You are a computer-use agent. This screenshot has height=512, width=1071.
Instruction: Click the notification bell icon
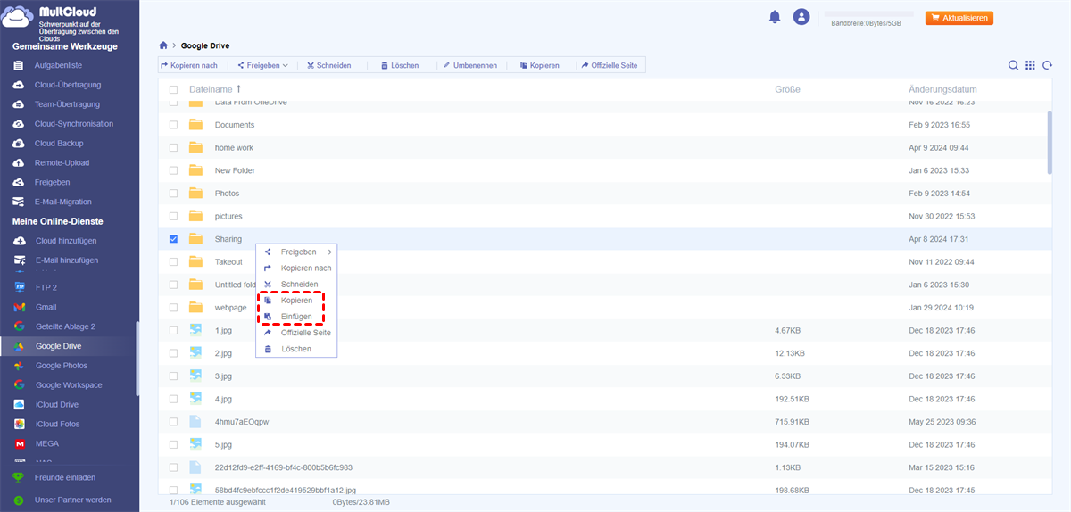pos(775,17)
